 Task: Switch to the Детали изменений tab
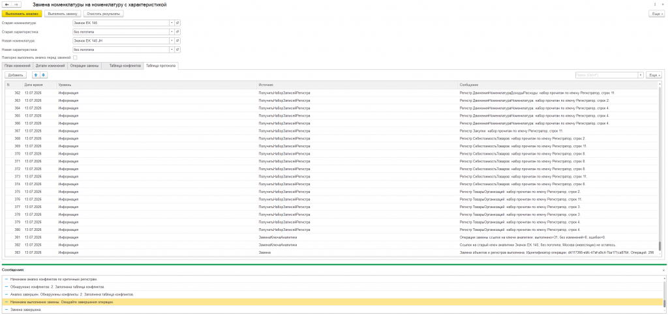[x=50, y=66]
